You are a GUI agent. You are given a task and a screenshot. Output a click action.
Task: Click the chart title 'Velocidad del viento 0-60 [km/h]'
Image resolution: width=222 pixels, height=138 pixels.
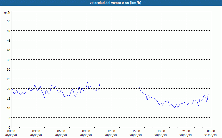(x=115, y=3)
